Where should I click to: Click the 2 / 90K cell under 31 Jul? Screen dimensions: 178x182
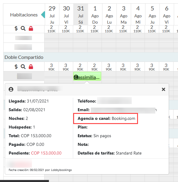(x=80, y=67)
